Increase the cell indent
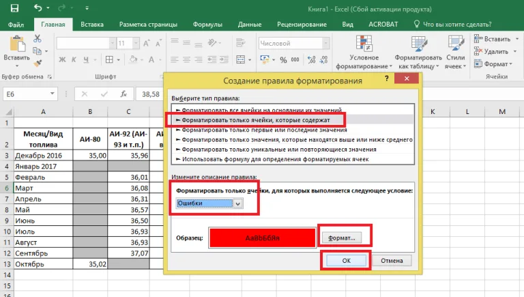Viewport: 524px width, 297px height. 224,59
